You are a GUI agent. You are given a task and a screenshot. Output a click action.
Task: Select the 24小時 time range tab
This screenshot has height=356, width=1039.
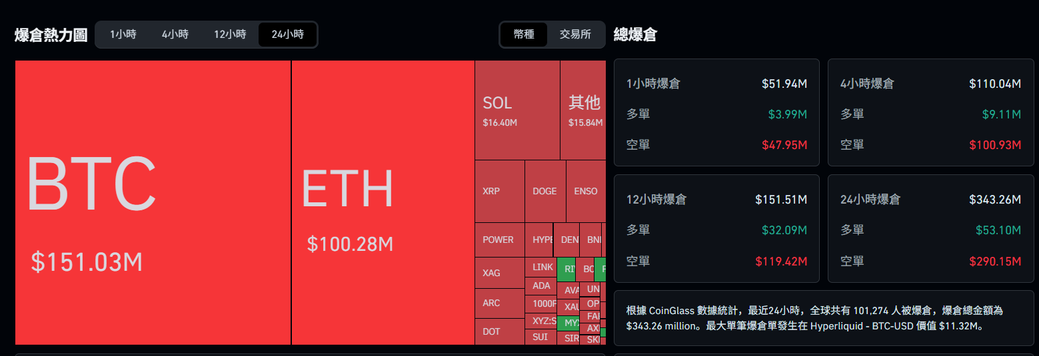[x=287, y=35]
